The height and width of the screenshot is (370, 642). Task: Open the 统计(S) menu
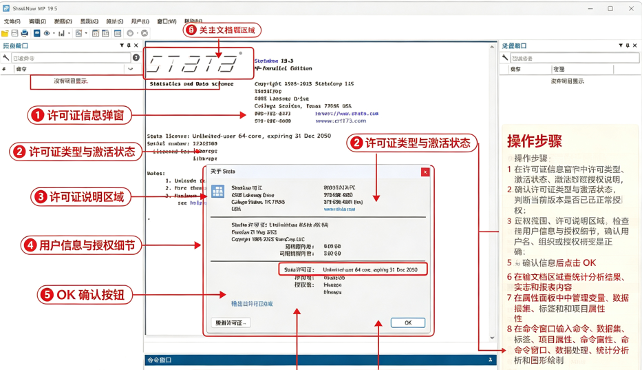(115, 21)
